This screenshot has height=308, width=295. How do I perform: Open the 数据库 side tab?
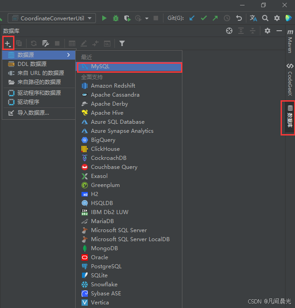[x=290, y=117]
